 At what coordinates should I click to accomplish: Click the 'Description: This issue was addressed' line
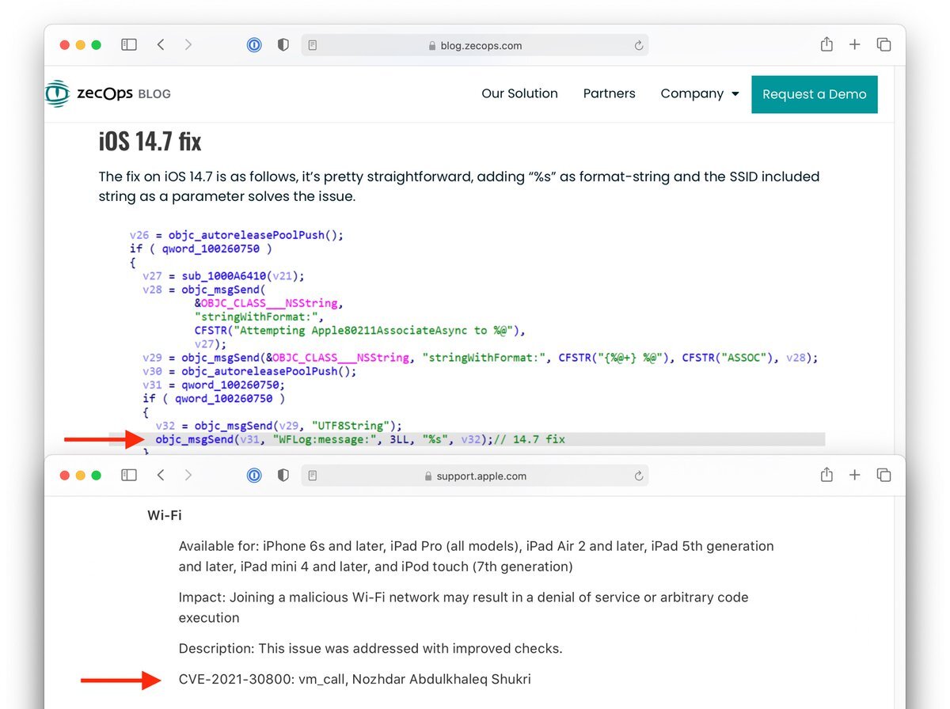click(370, 648)
